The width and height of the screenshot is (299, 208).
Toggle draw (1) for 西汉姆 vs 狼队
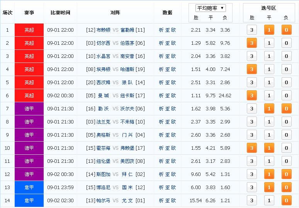[269, 83]
